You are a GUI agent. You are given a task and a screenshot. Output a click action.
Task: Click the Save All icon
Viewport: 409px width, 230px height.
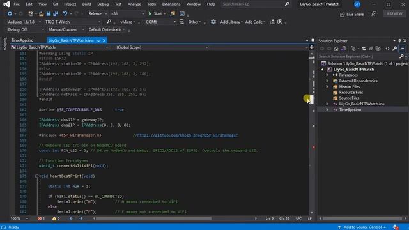(x=56, y=13)
